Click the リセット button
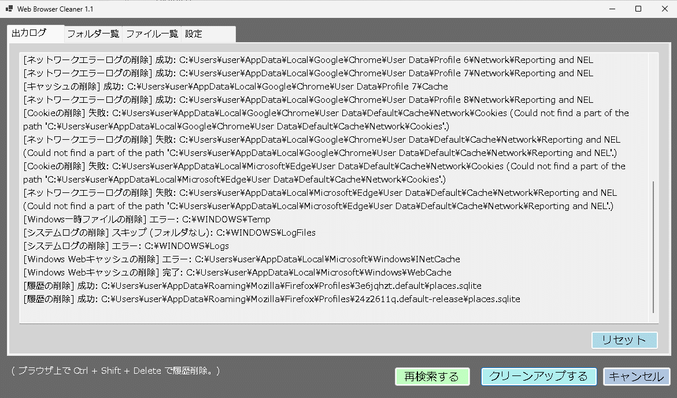 pos(624,340)
